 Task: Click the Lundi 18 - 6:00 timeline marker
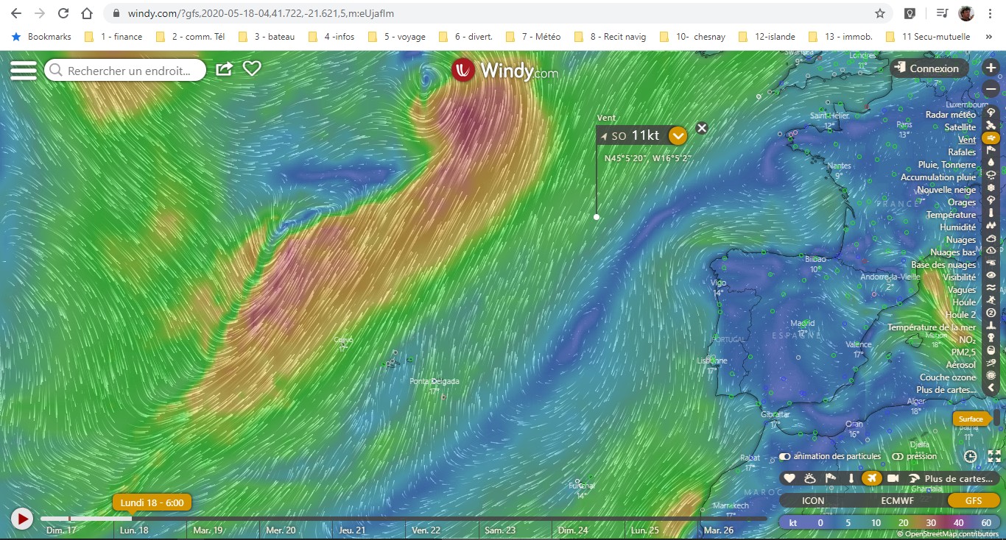[152, 502]
